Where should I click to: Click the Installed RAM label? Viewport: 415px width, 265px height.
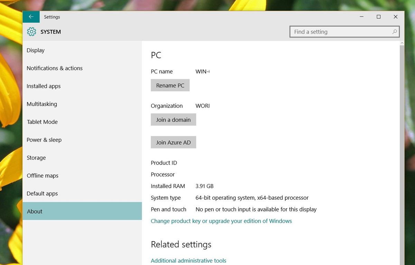point(168,186)
